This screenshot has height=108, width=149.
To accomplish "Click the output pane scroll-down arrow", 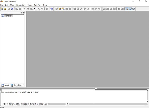I will pyautogui.click(x=147, y=102).
